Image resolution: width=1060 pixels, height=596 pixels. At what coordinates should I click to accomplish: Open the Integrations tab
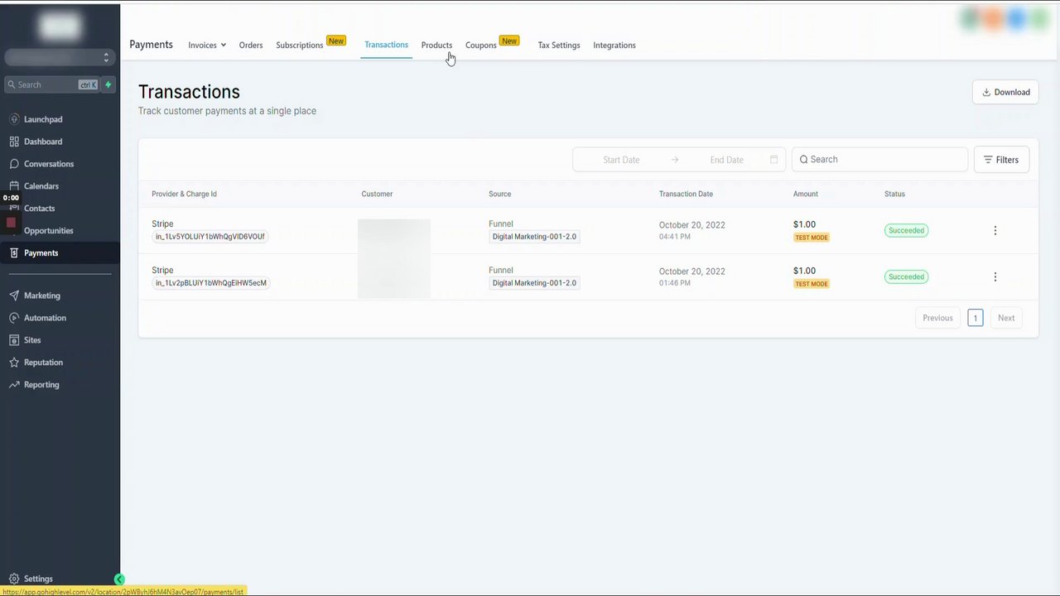[x=614, y=46]
